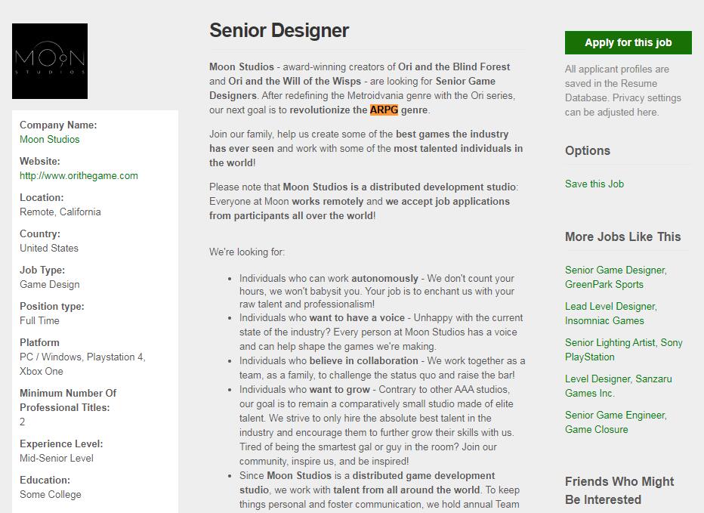Click the Moon Studios logo thumbnail
Viewport: 704px width, 513px height.
(50, 61)
